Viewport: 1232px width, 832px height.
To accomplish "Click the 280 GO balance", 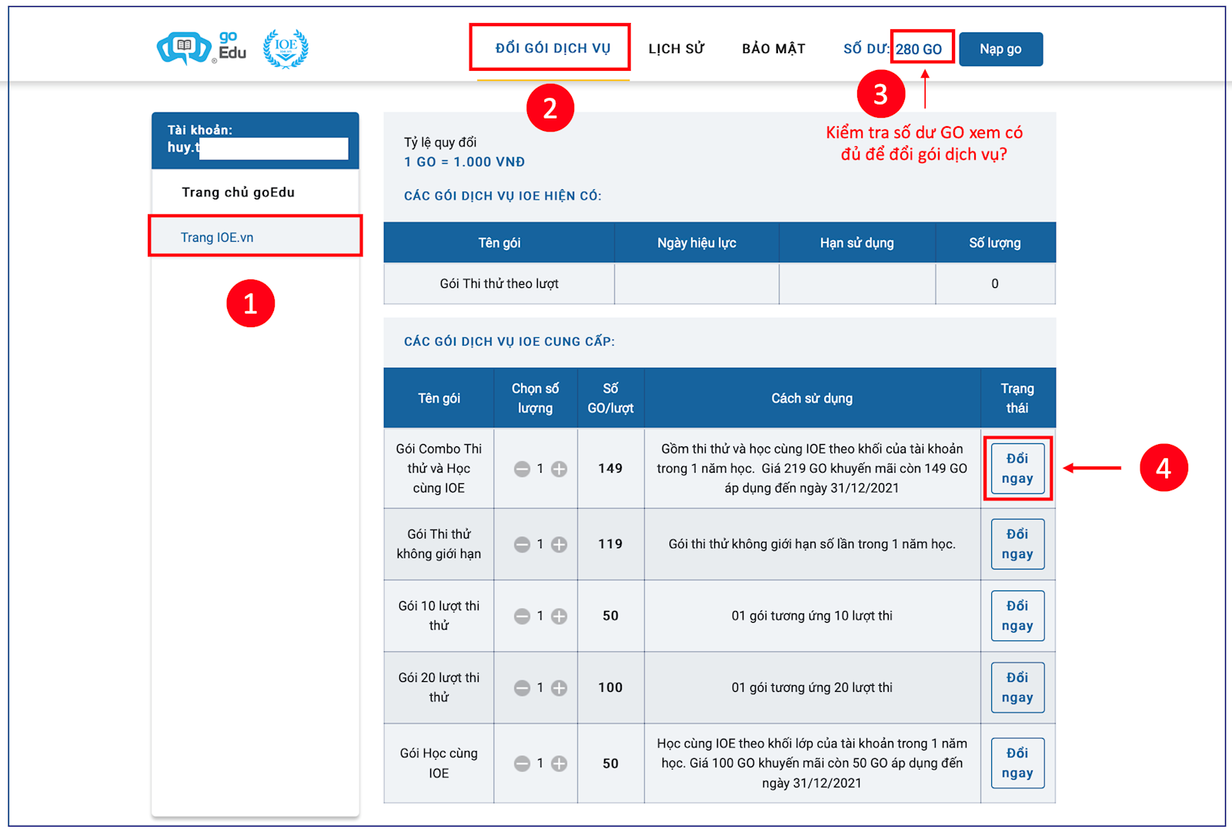I will [919, 49].
